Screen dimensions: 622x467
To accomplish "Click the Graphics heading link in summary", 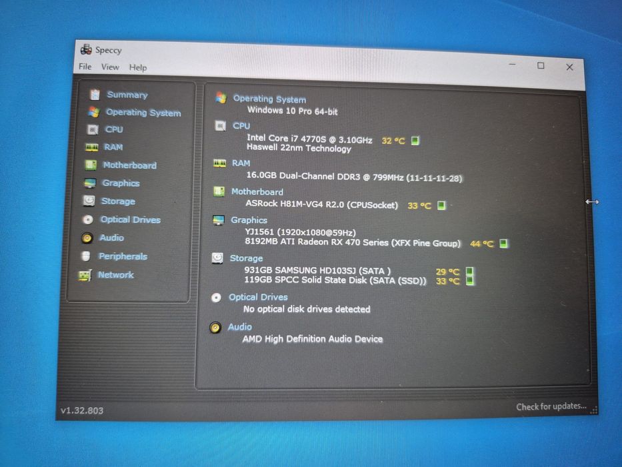I will pos(249,220).
